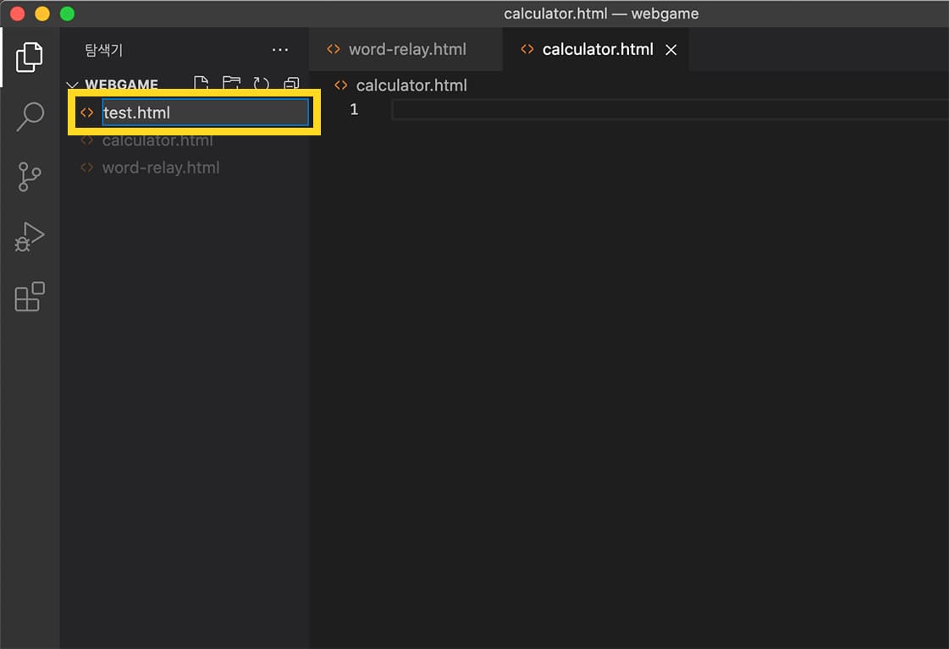Open the Search view in the Activity Bar
Viewport: 949px width, 649px height.
point(30,117)
